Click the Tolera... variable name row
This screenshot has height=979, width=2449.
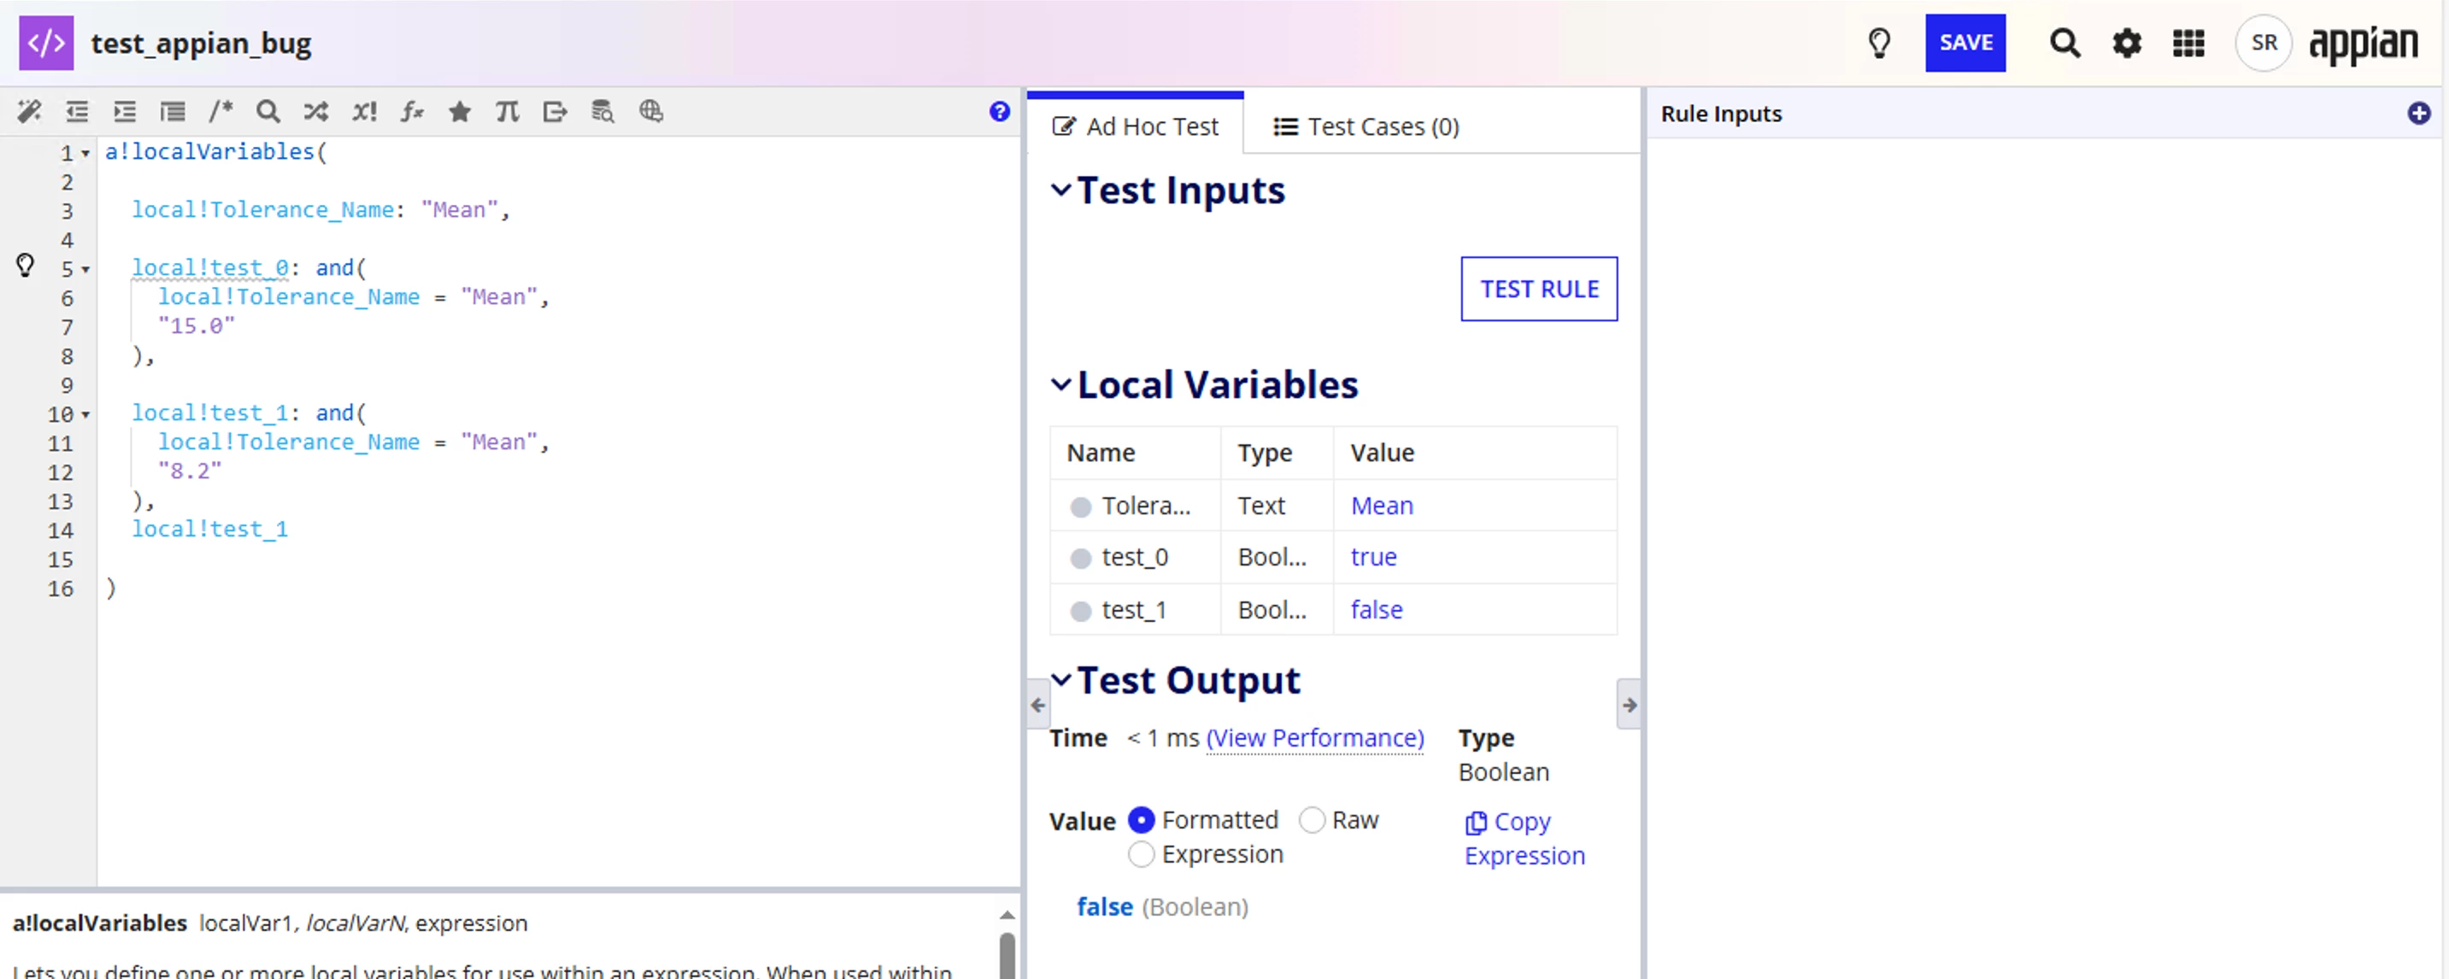click(1146, 506)
